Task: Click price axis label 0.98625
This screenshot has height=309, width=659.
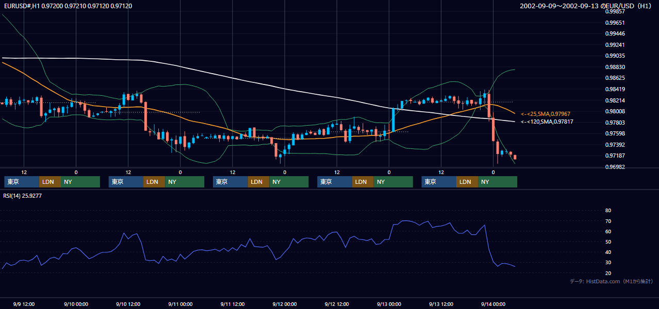Action: click(x=615, y=78)
